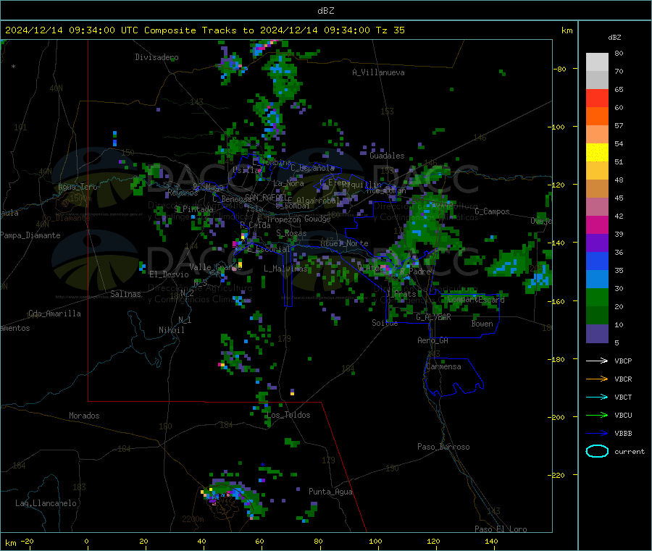Click the 'La_Nora' map label

pos(288,183)
